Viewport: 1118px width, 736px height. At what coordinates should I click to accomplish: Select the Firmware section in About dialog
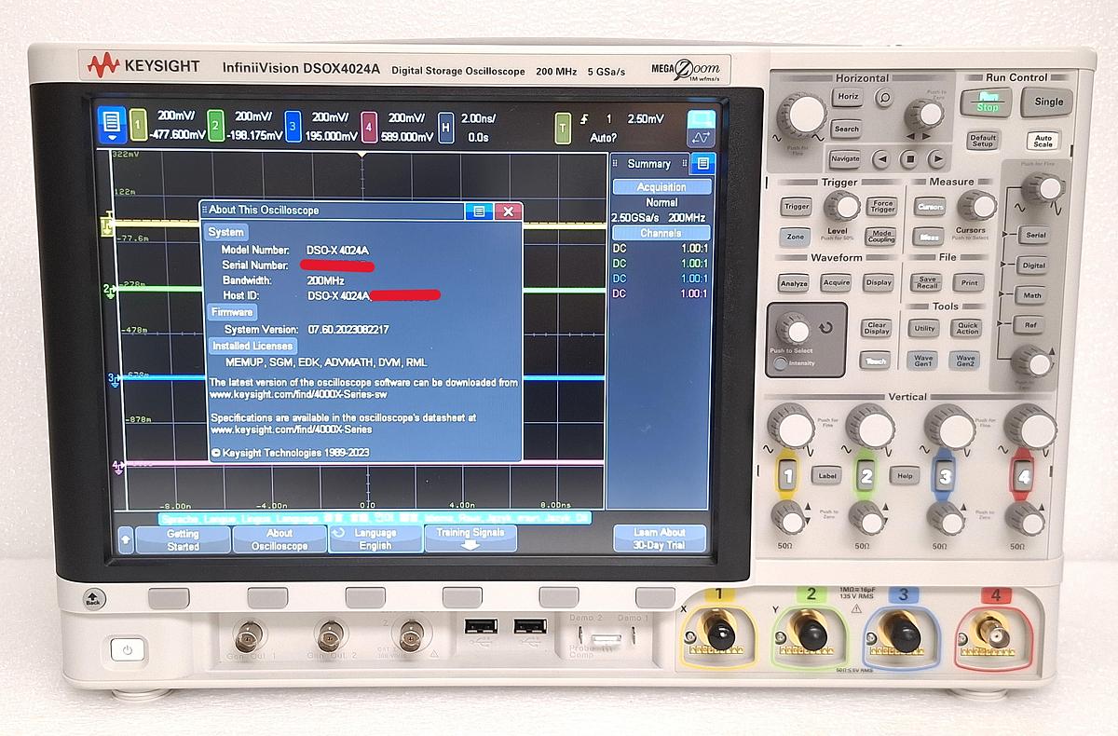(x=231, y=312)
